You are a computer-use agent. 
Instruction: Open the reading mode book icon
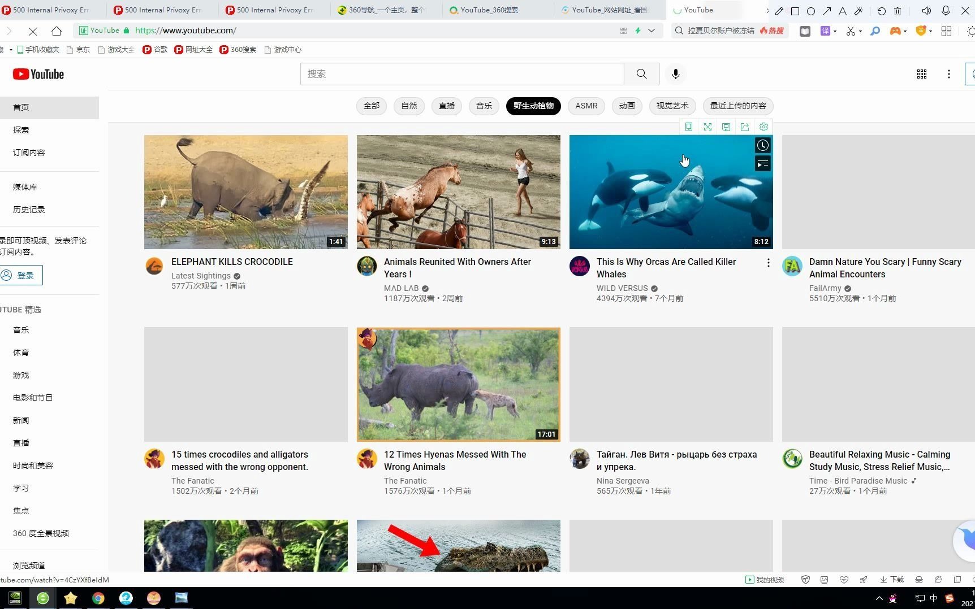(x=805, y=31)
